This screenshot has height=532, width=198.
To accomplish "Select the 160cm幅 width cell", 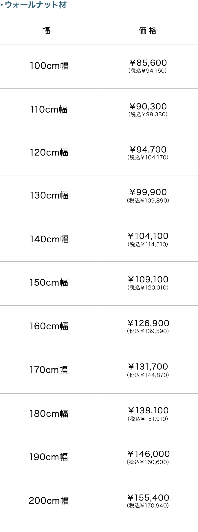I will click(49, 326).
